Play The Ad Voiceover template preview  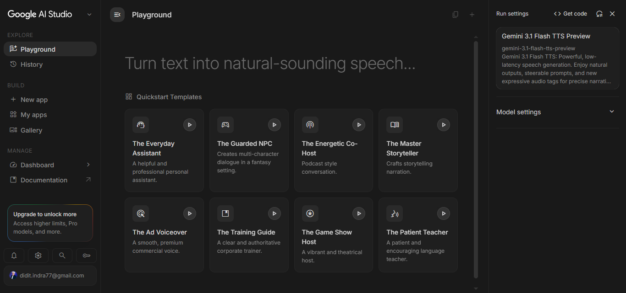[x=189, y=213]
